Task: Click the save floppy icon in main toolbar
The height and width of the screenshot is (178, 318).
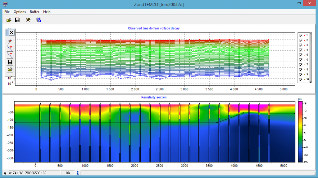Action: coord(17,20)
